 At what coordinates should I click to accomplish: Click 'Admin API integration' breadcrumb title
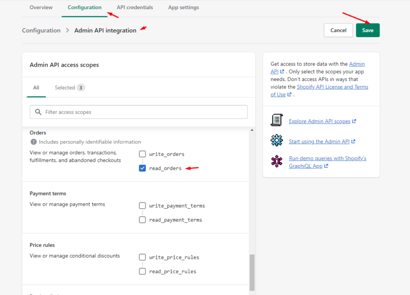105,30
